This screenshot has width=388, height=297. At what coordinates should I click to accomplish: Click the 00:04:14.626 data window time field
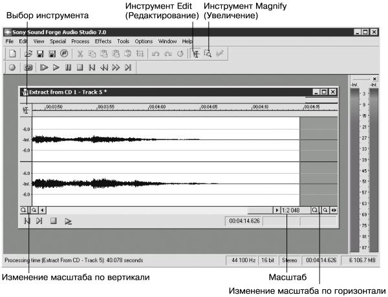pyautogui.click(x=244, y=221)
